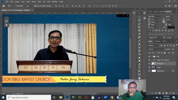The width and height of the screenshot is (178, 100).
Task: Create a new group folder icon
Action: click(x=167, y=93)
